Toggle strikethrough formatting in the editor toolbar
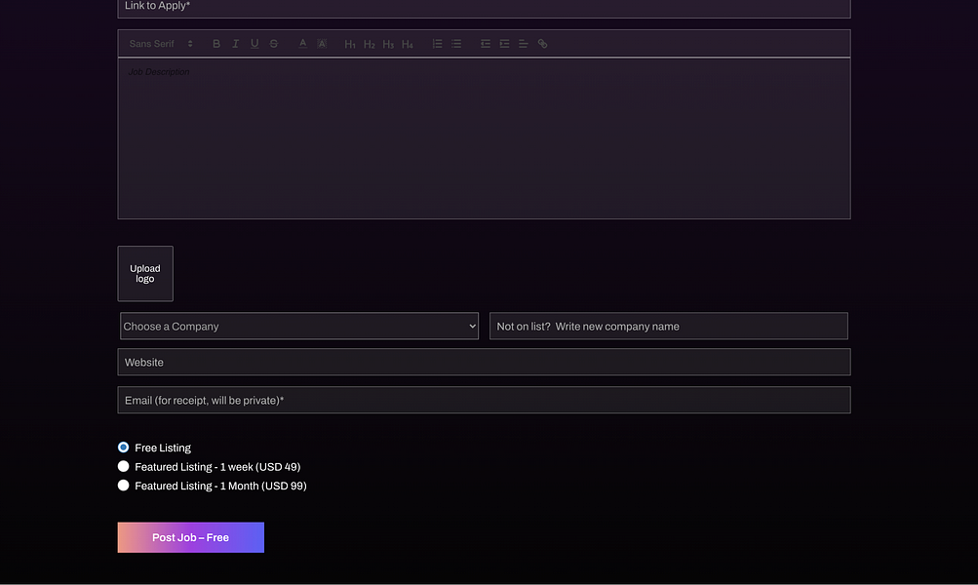The height and width of the screenshot is (585, 978). (274, 44)
